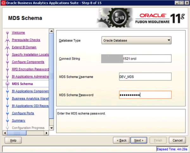This screenshot has height=153, width=190.
Task: Open RPD Encryption Password step
Action: tap(30, 69)
